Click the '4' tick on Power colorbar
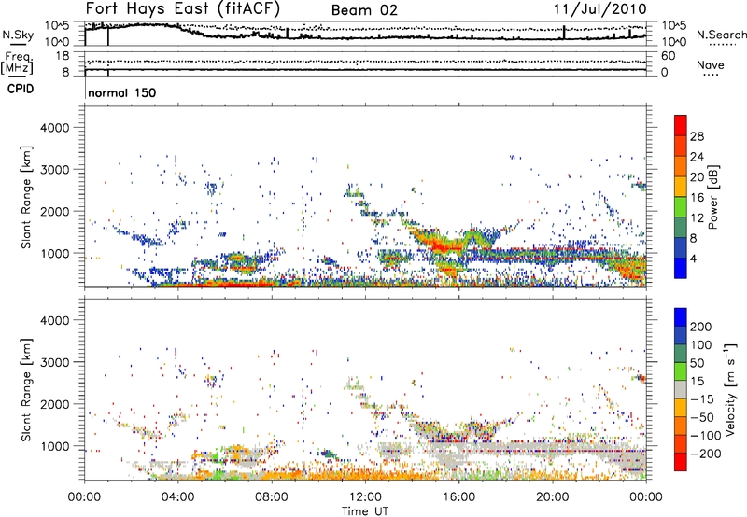 click(x=693, y=258)
